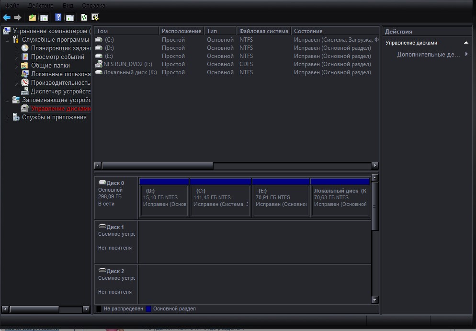Toggle the console tree show/hide icon
This screenshot has height=331, width=476.
pos(44,18)
